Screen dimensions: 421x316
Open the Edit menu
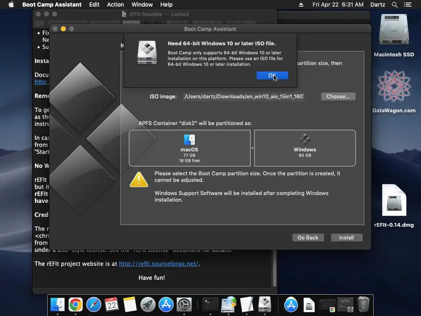click(x=94, y=5)
